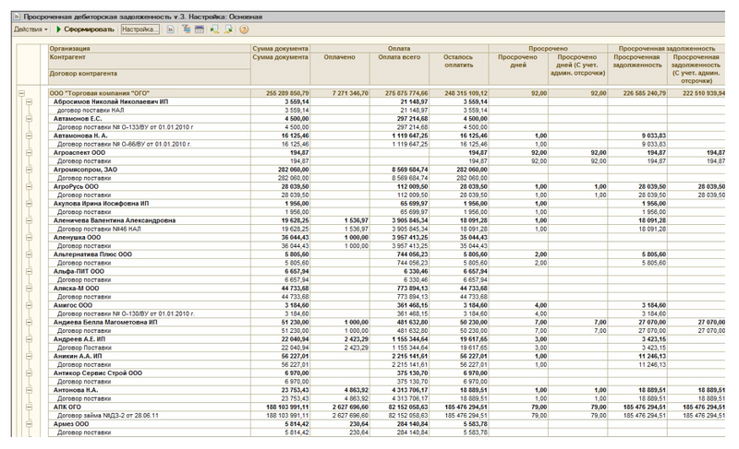The image size is (739, 449).
Task: Collapse the Акулова Ирина Иосифовна ИП group
Action: point(30,204)
